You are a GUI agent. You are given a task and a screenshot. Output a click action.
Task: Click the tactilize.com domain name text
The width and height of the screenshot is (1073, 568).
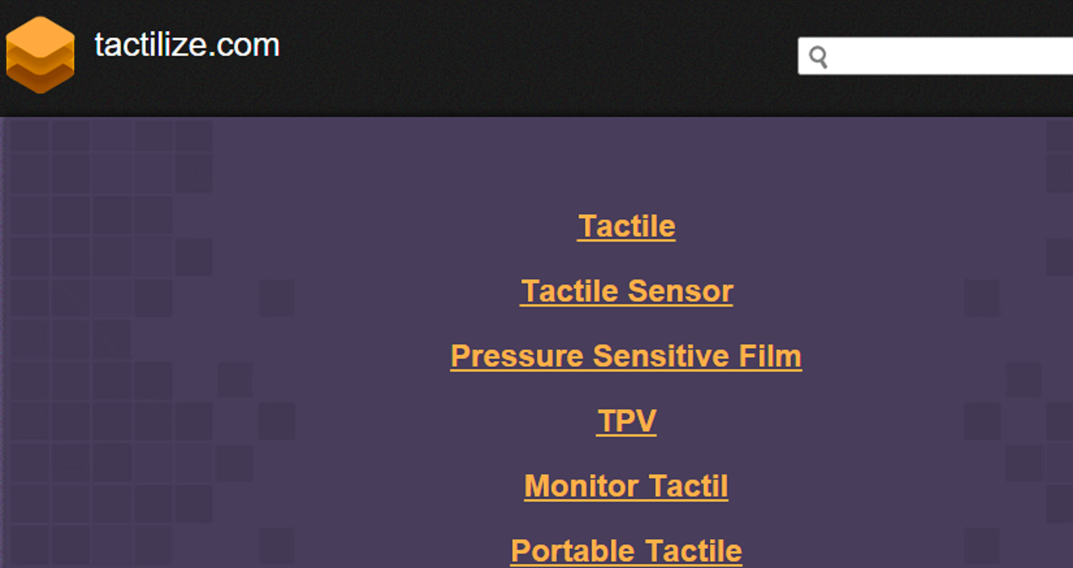click(187, 45)
